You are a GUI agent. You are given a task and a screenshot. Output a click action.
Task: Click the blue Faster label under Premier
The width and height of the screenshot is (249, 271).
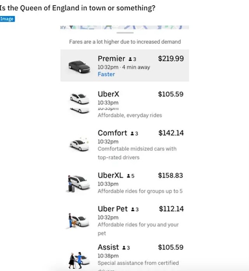point(106,74)
